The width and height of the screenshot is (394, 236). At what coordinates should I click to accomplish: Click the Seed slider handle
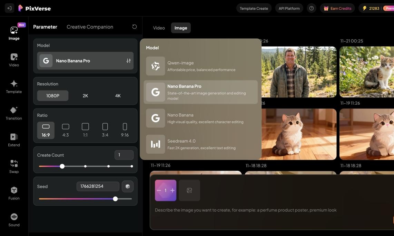[x=115, y=199]
